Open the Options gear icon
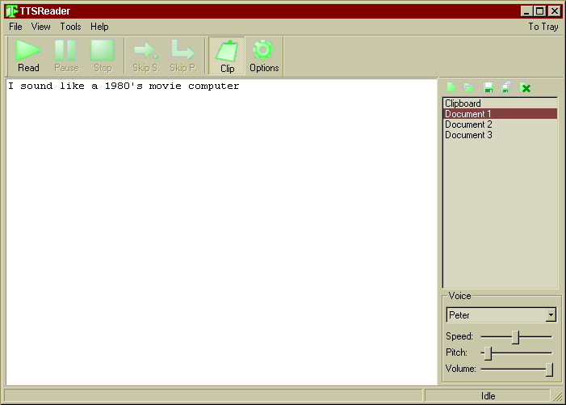 264,56
